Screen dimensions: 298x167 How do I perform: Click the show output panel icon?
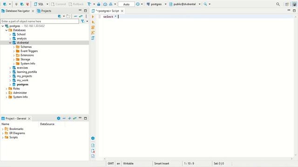[x=93, y=145]
